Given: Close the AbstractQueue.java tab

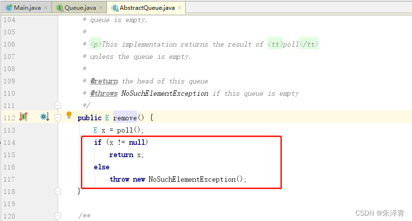Looking at the screenshot, I should coord(180,7).
